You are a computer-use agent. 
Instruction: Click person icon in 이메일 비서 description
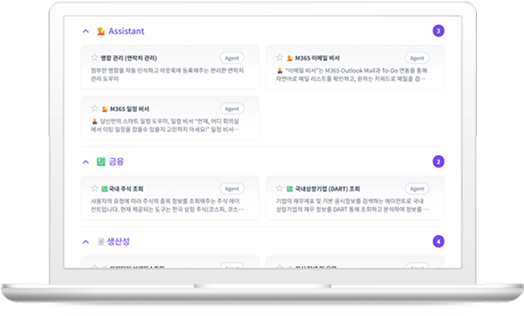coord(280,71)
